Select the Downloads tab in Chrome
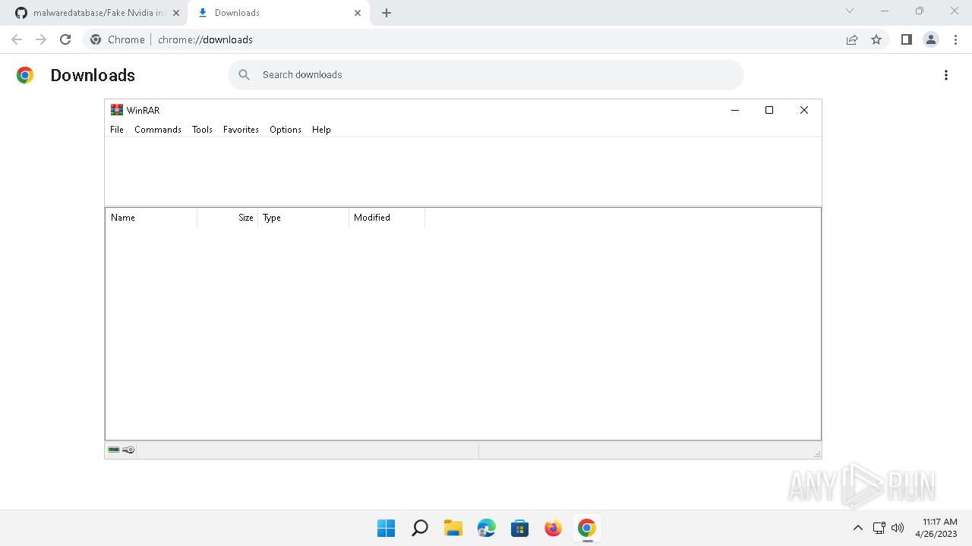This screenshot has width=972, height=546. [277, 13]
